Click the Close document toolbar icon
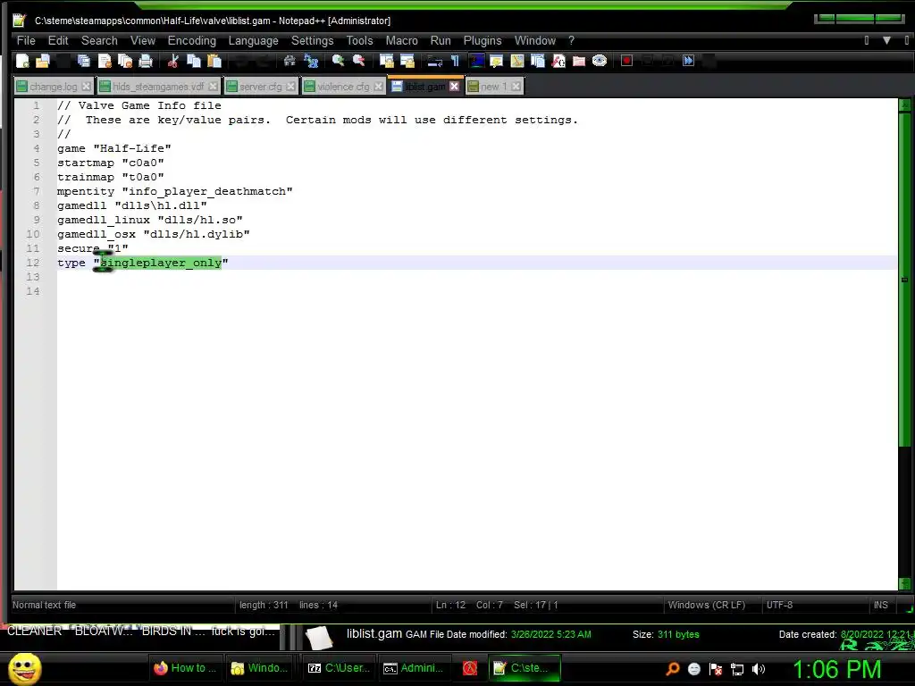The height and width of the screenshot is (686, 915). click(105, 61)
